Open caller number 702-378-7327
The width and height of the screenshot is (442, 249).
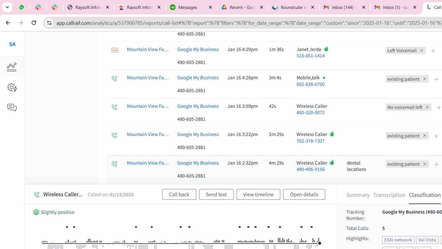pyautogui.click(x=310, y=141)
